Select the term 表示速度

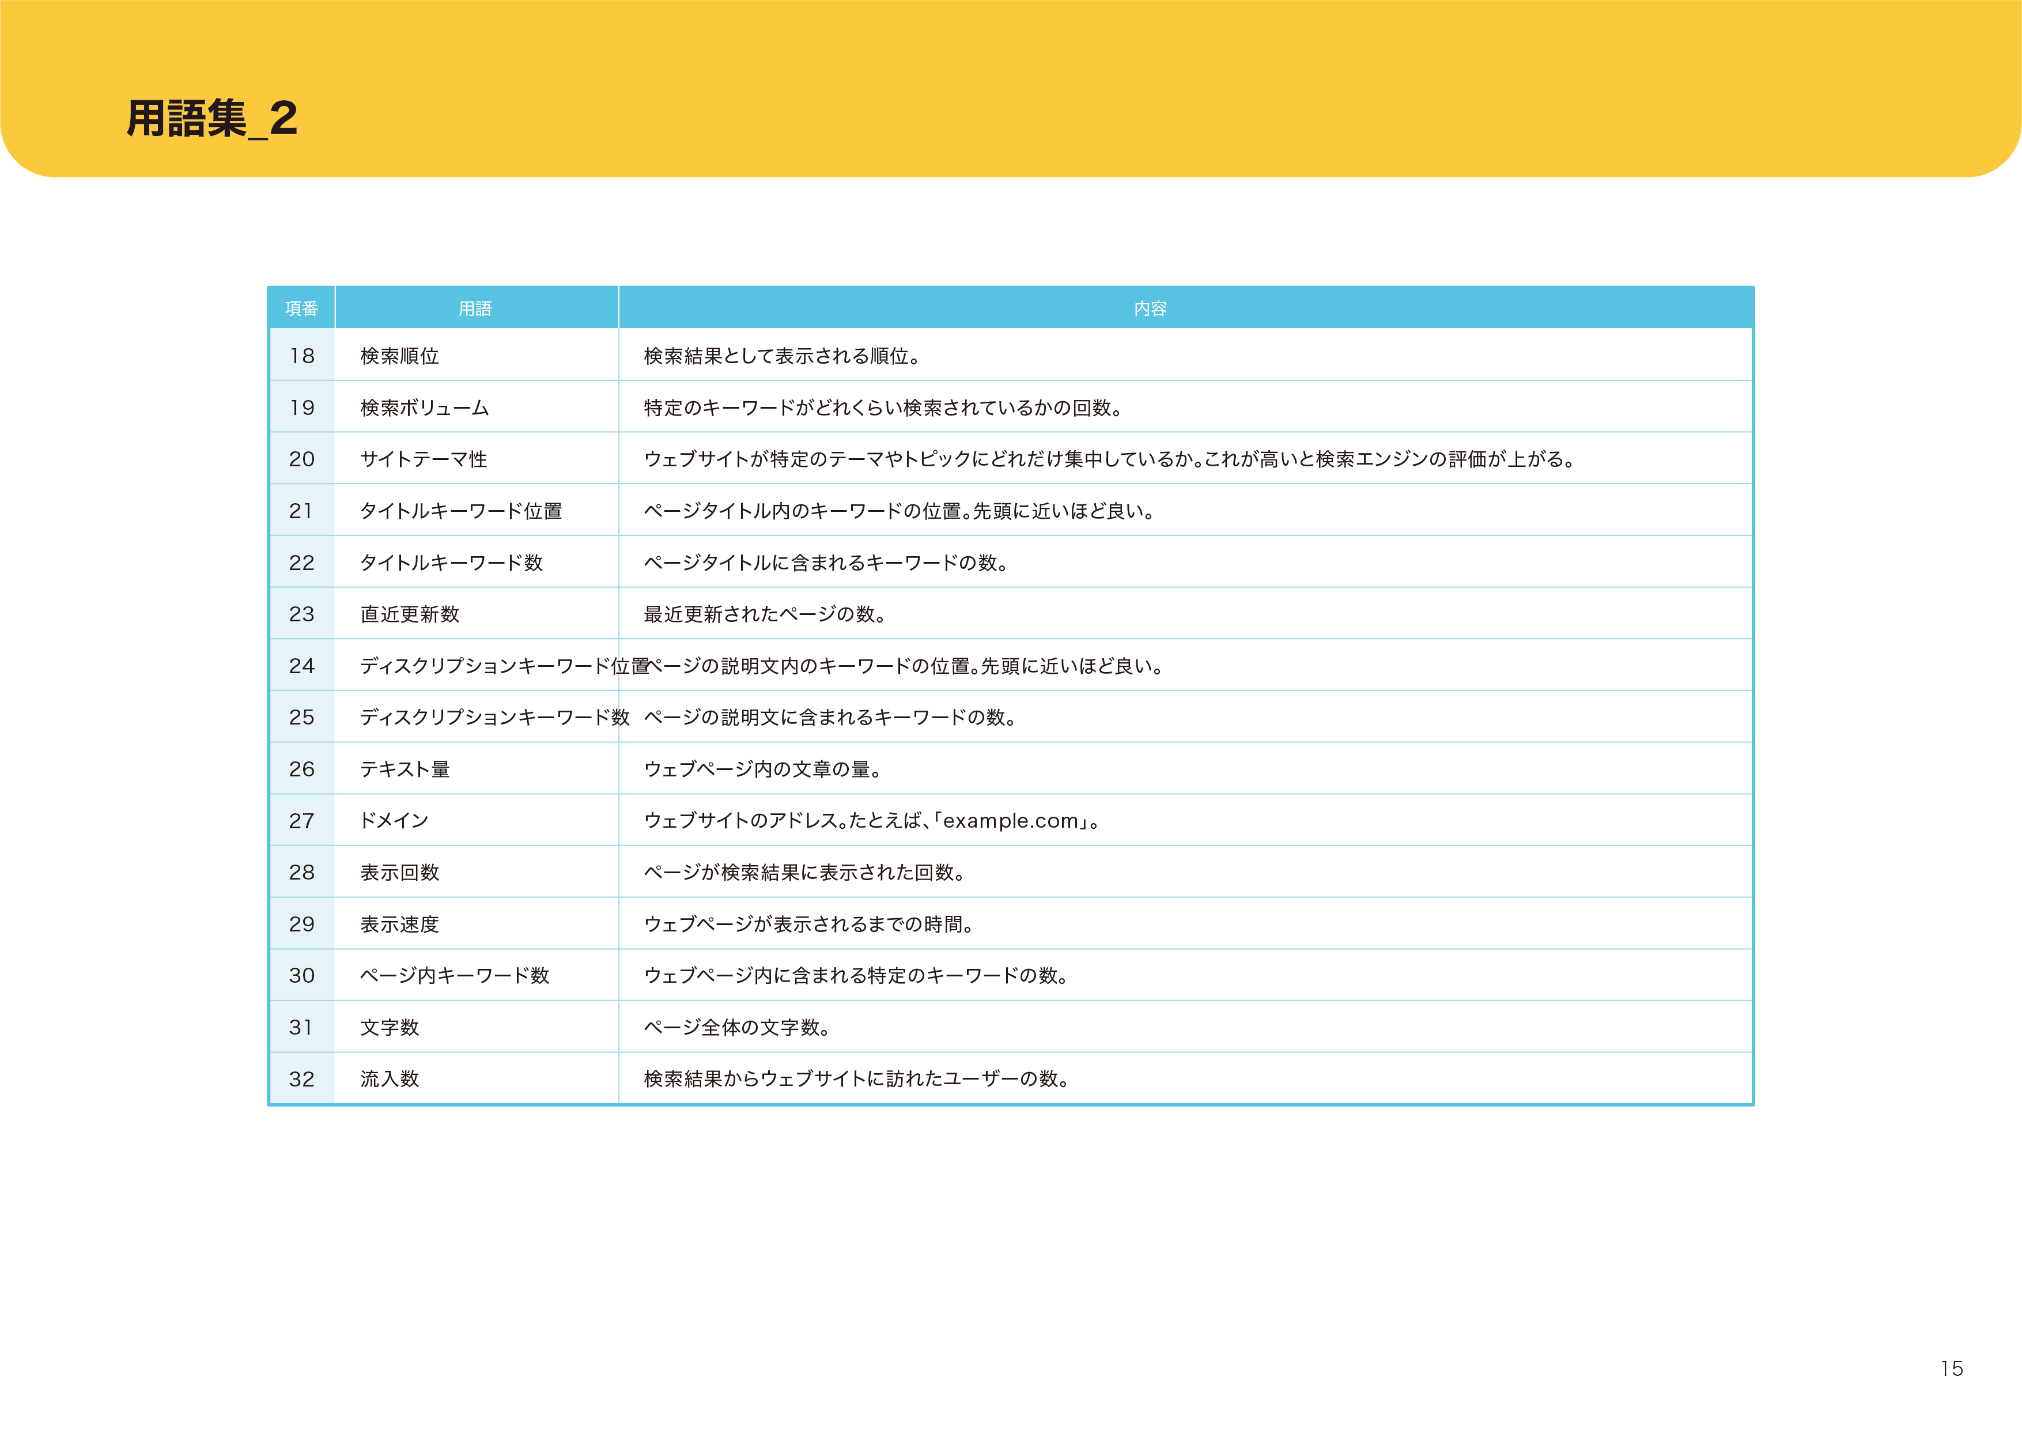click(400, 925)
